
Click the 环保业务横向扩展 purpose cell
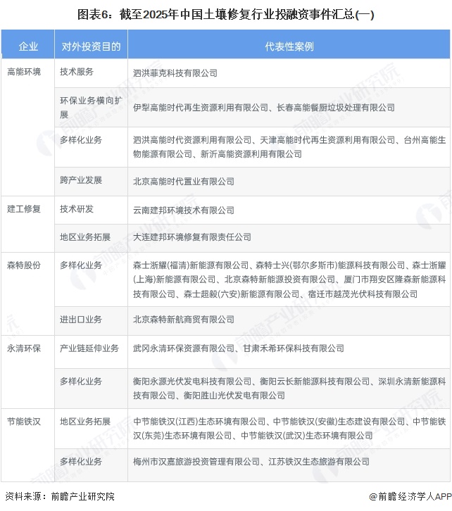[91, 107]
